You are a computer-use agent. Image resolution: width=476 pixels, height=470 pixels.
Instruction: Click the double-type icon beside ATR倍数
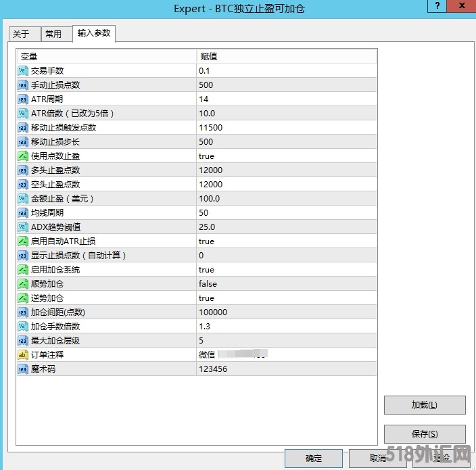[x=23, y=113]
